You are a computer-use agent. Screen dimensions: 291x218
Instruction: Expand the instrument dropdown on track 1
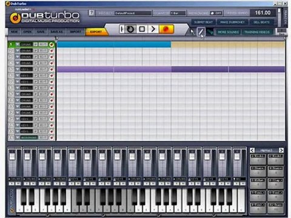[x=18, y=44]
